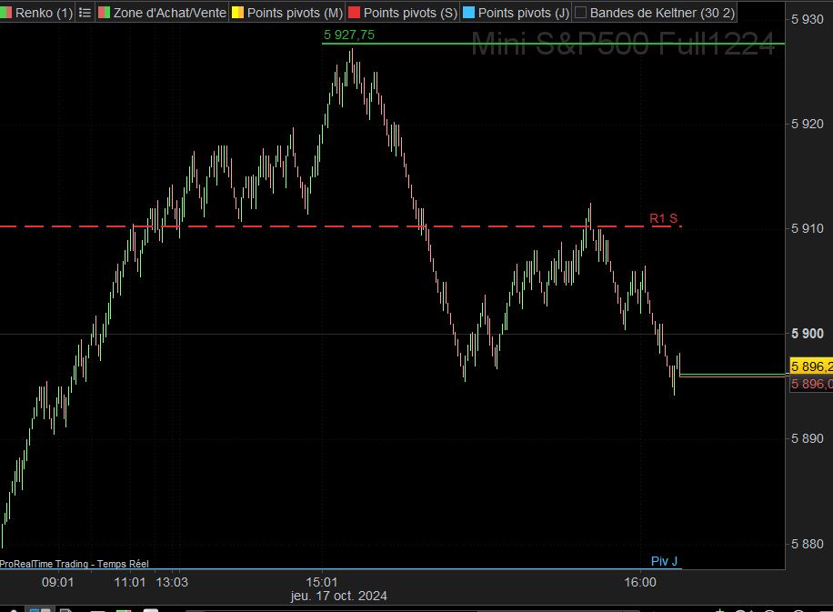Click the jeu. 17 oct. 2024 date
The height and width of the screenshot is (612, 833).
(x=339, y=596)
